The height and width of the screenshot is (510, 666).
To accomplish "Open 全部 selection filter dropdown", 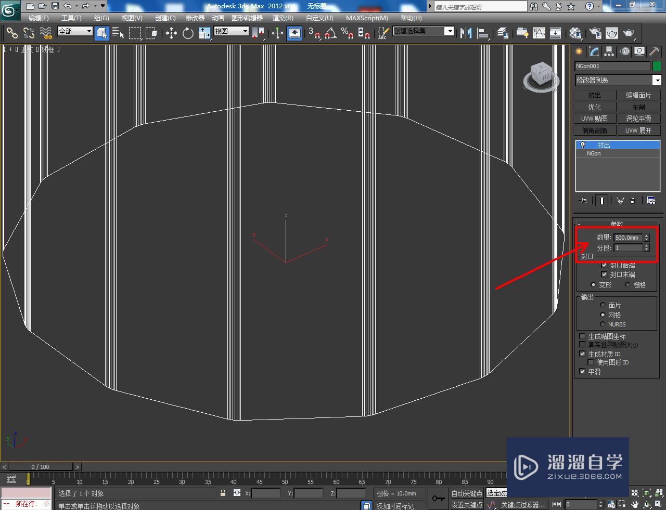I will 75,31.
